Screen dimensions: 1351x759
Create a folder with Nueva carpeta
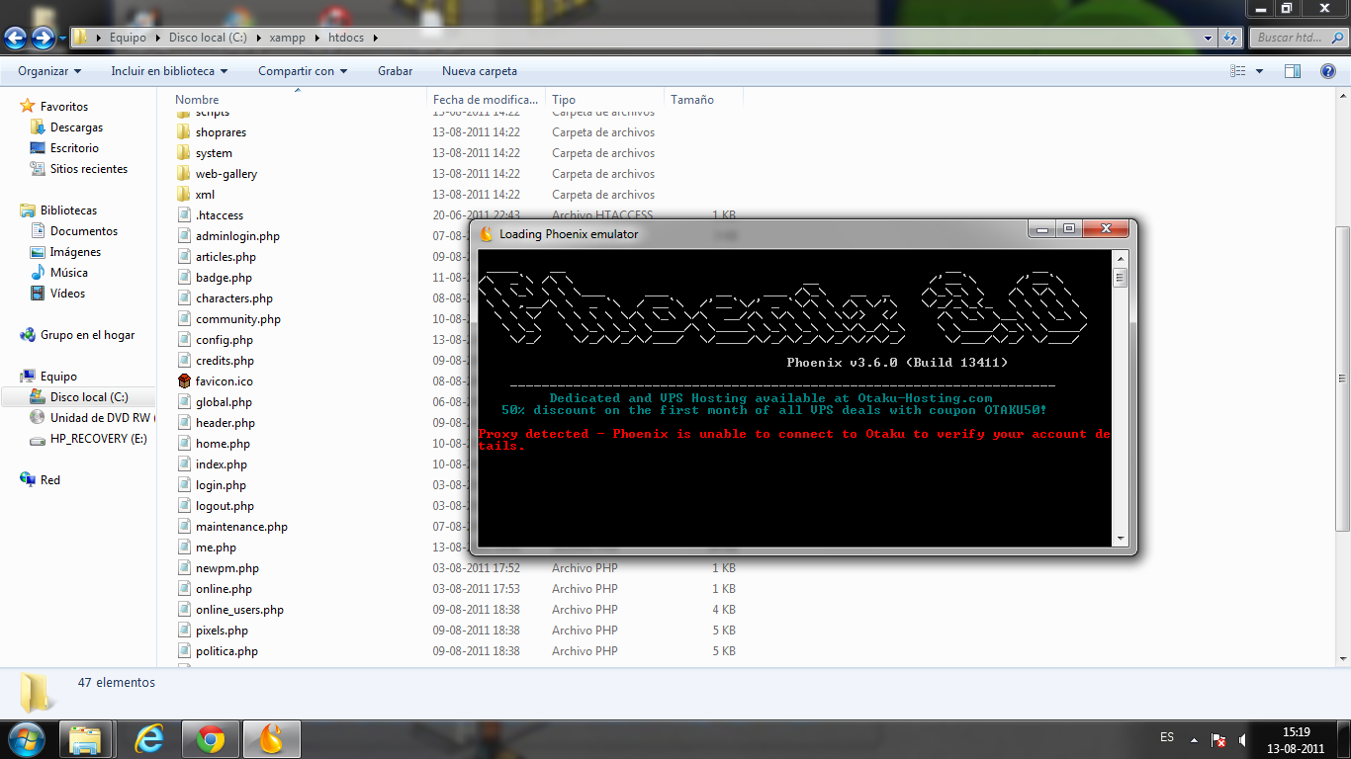tap(480, 71)
